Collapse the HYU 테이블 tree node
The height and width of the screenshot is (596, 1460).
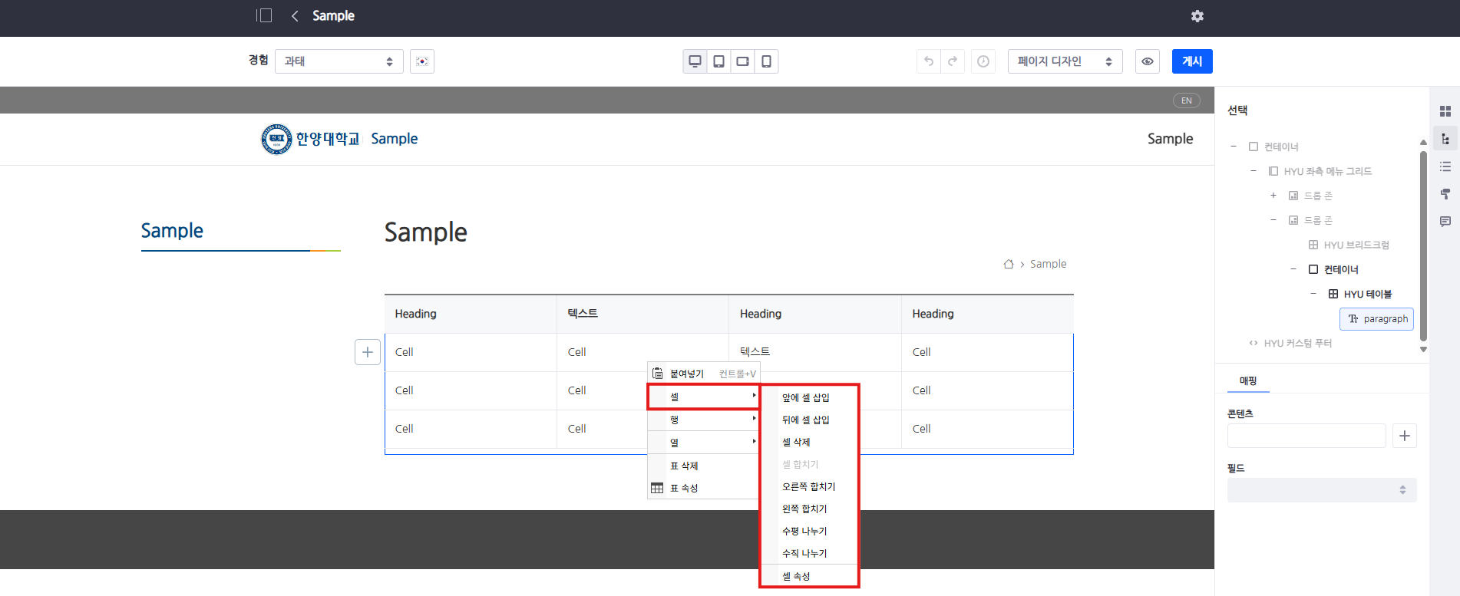[1313, 294]
